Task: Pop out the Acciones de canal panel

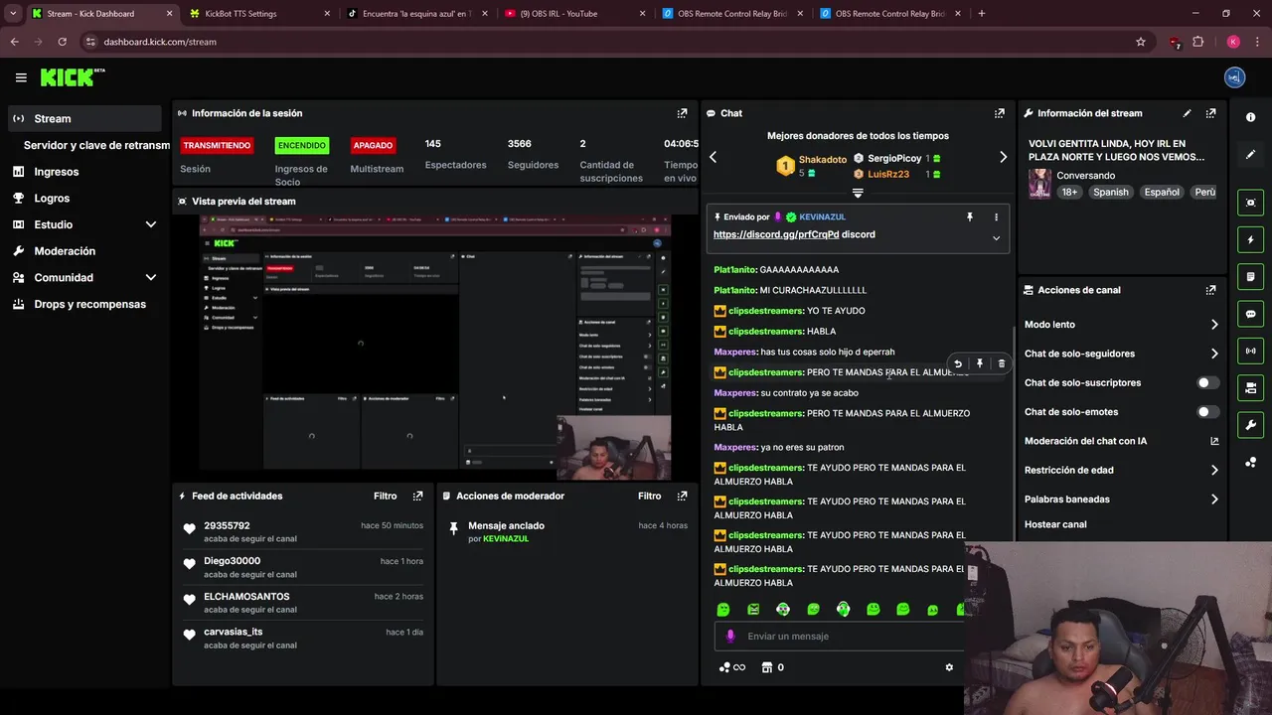Action: click(x=1210, y=290)
